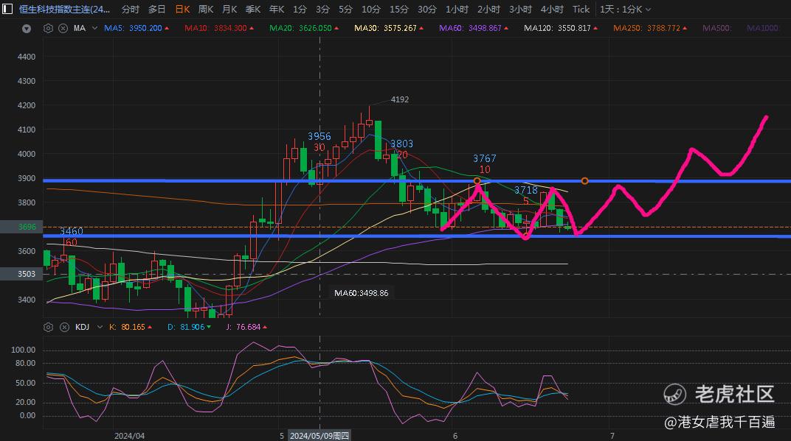
Task: Click the 2024/05/09 date marker on the time axis
Action: click(x=319, y=435)
